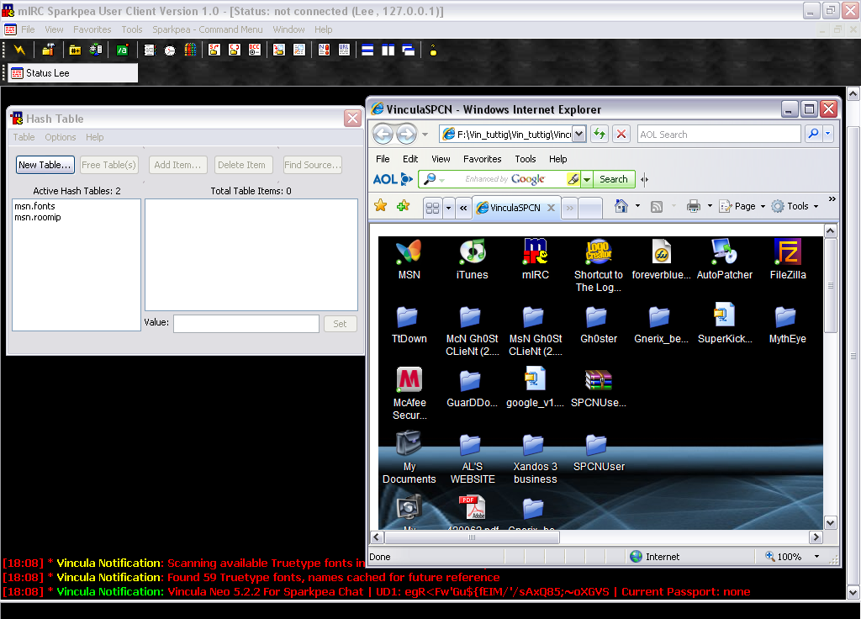Open the Options menu in Hash Table window
This screenshot has height=619, width=861.
(x=61, y=137)
